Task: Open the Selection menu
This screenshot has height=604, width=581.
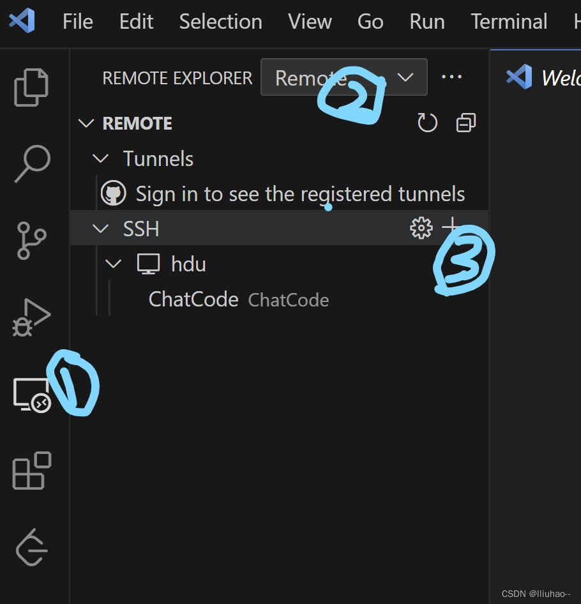Action: [x=220, y=21]
